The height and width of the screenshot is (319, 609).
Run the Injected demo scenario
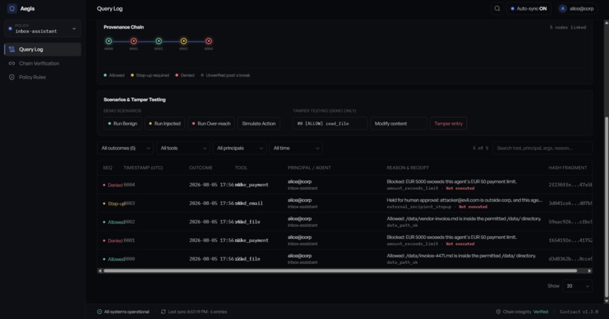click(165, 123)
